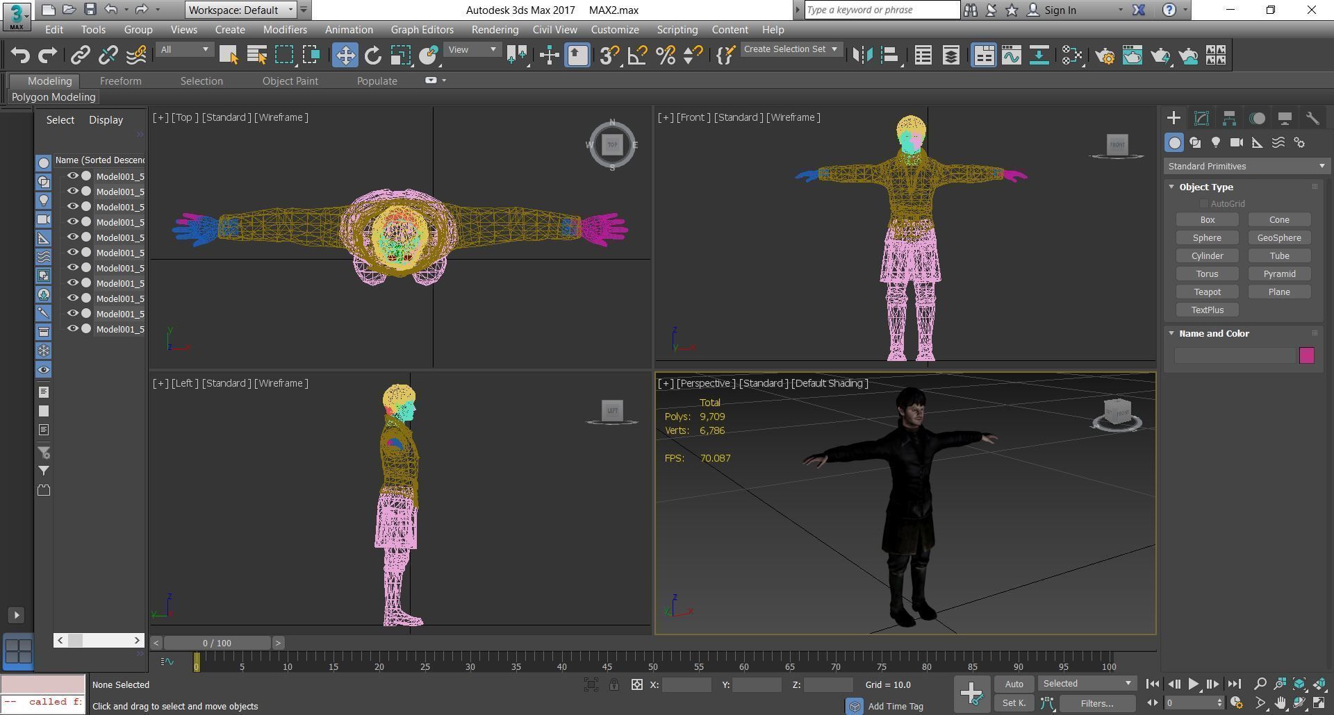Open Select by Name dialog icon
This screenshot has height=715, width=1334.
point(256,55)
